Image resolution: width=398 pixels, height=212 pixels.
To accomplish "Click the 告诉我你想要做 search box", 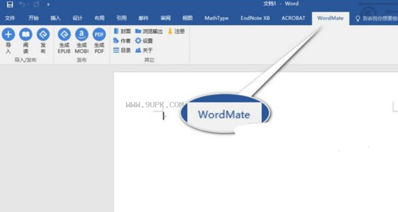I will pyautogui.click(x=376, y=18).
